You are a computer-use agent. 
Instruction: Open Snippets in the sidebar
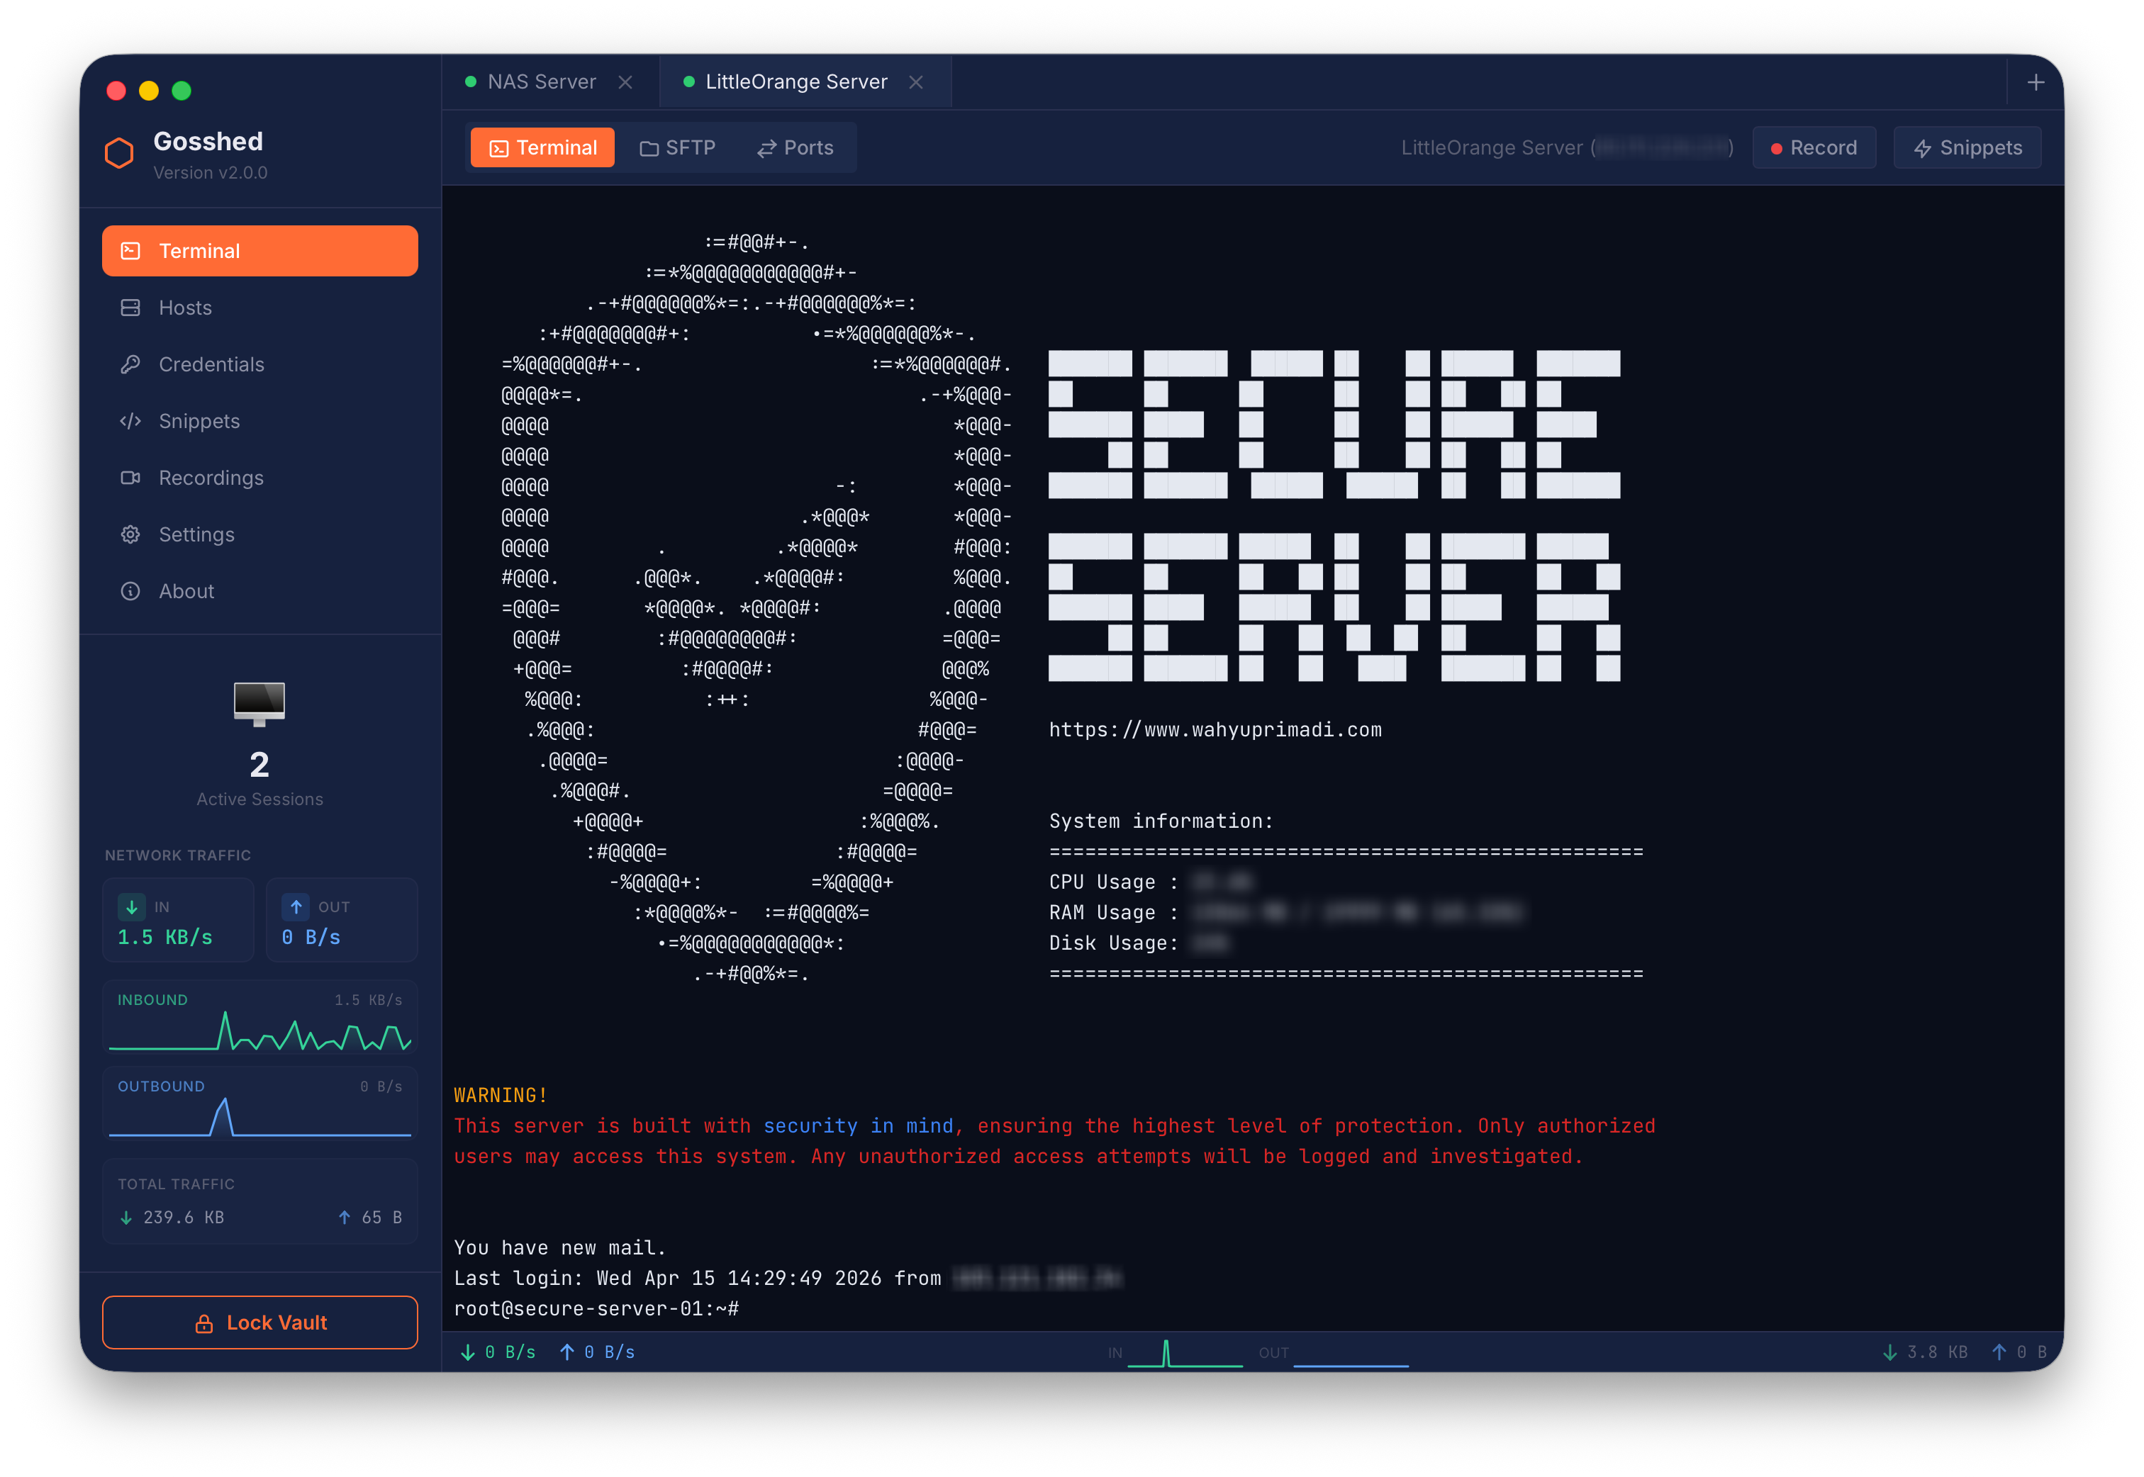click(x=259, y=421)
